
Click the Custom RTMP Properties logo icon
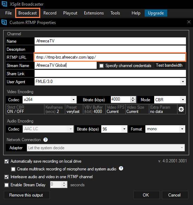point(4,23)
